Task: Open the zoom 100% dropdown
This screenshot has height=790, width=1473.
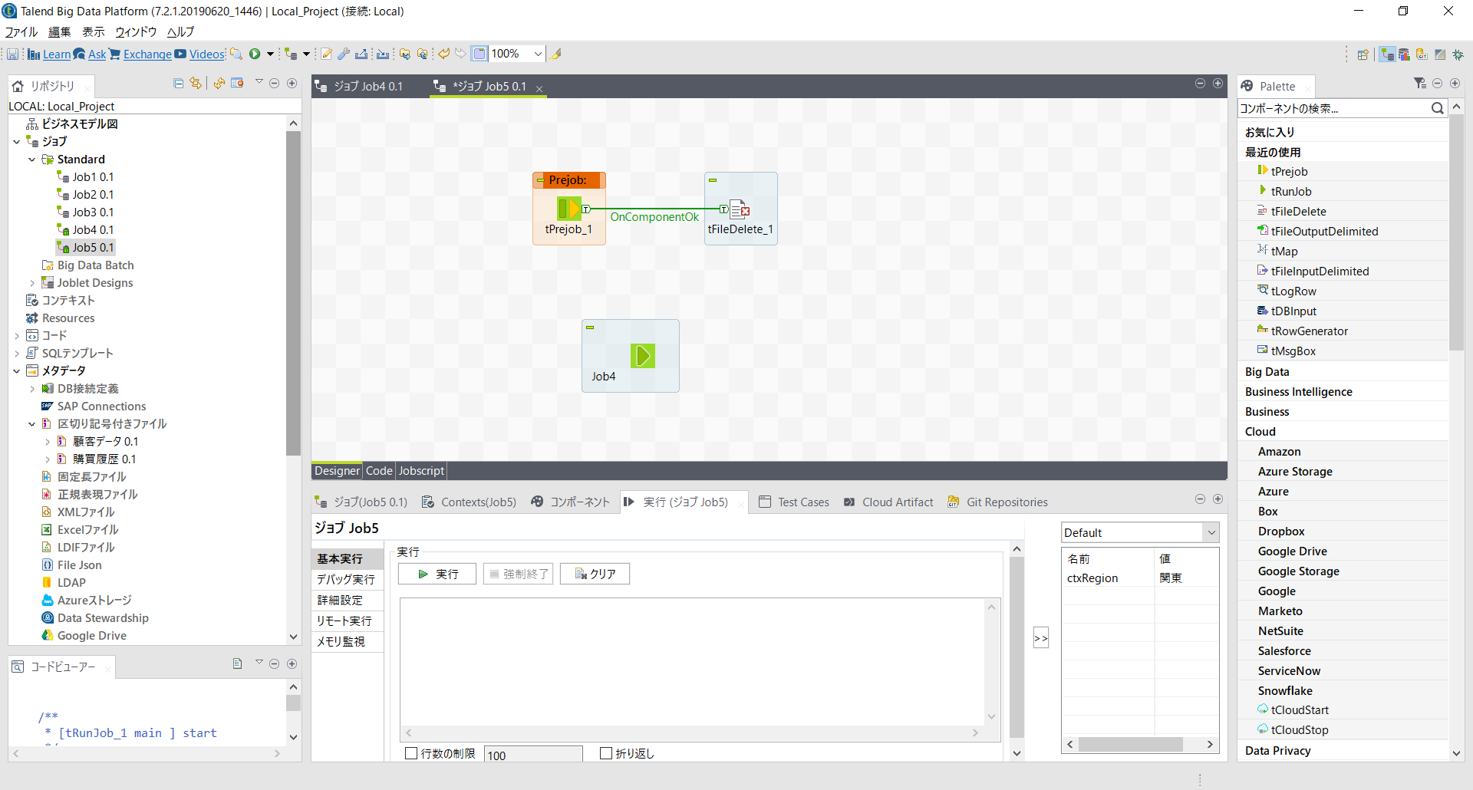Action: (538, 54)
